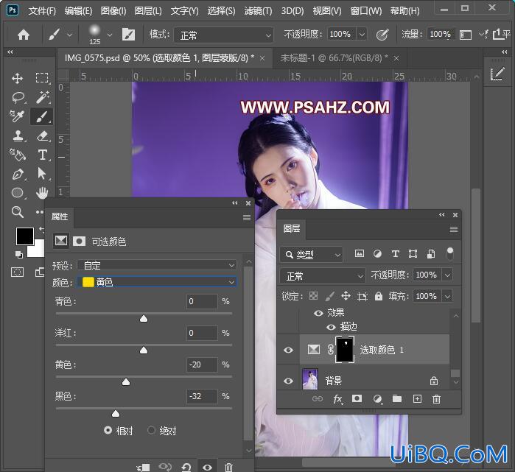Image resolution: width=515 pixels, height=472 pixels.
Task: Open the layer blend mode 正常 dropdown
Action: [x=323, y=276]
